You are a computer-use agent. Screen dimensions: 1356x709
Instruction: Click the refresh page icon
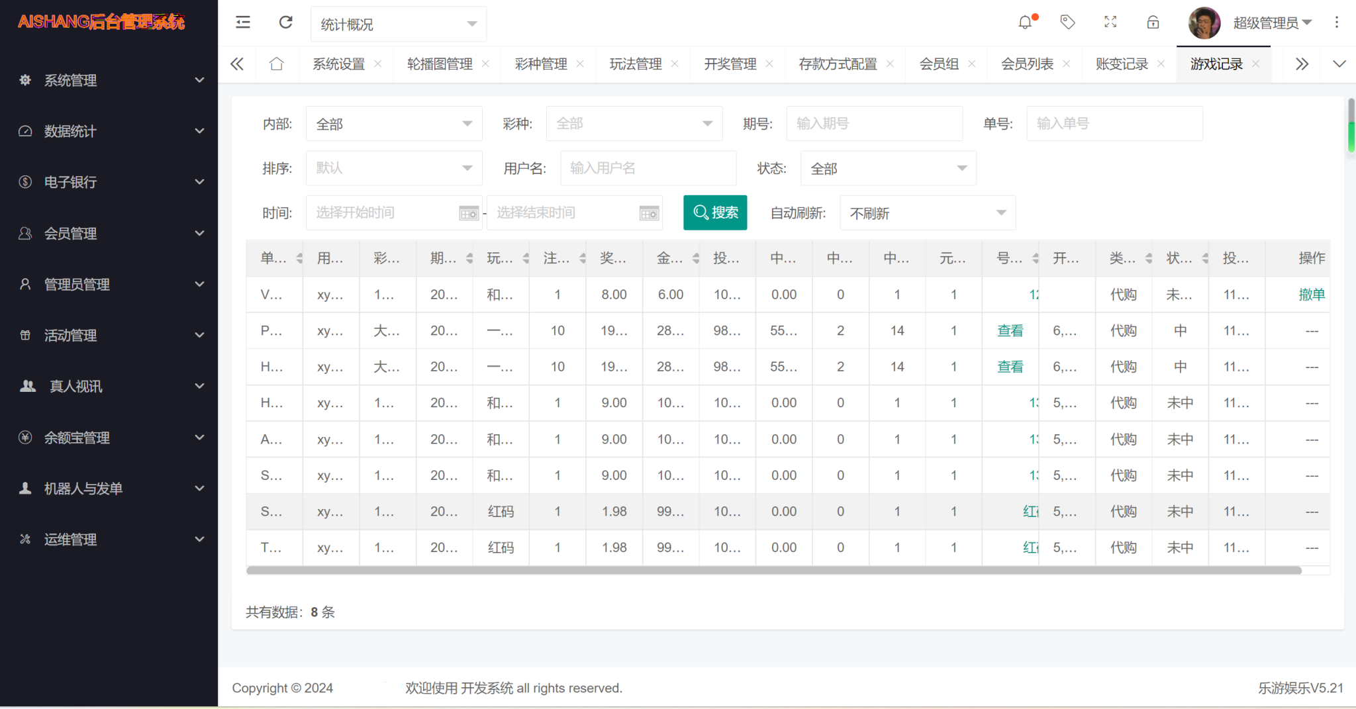coord(285,23)
